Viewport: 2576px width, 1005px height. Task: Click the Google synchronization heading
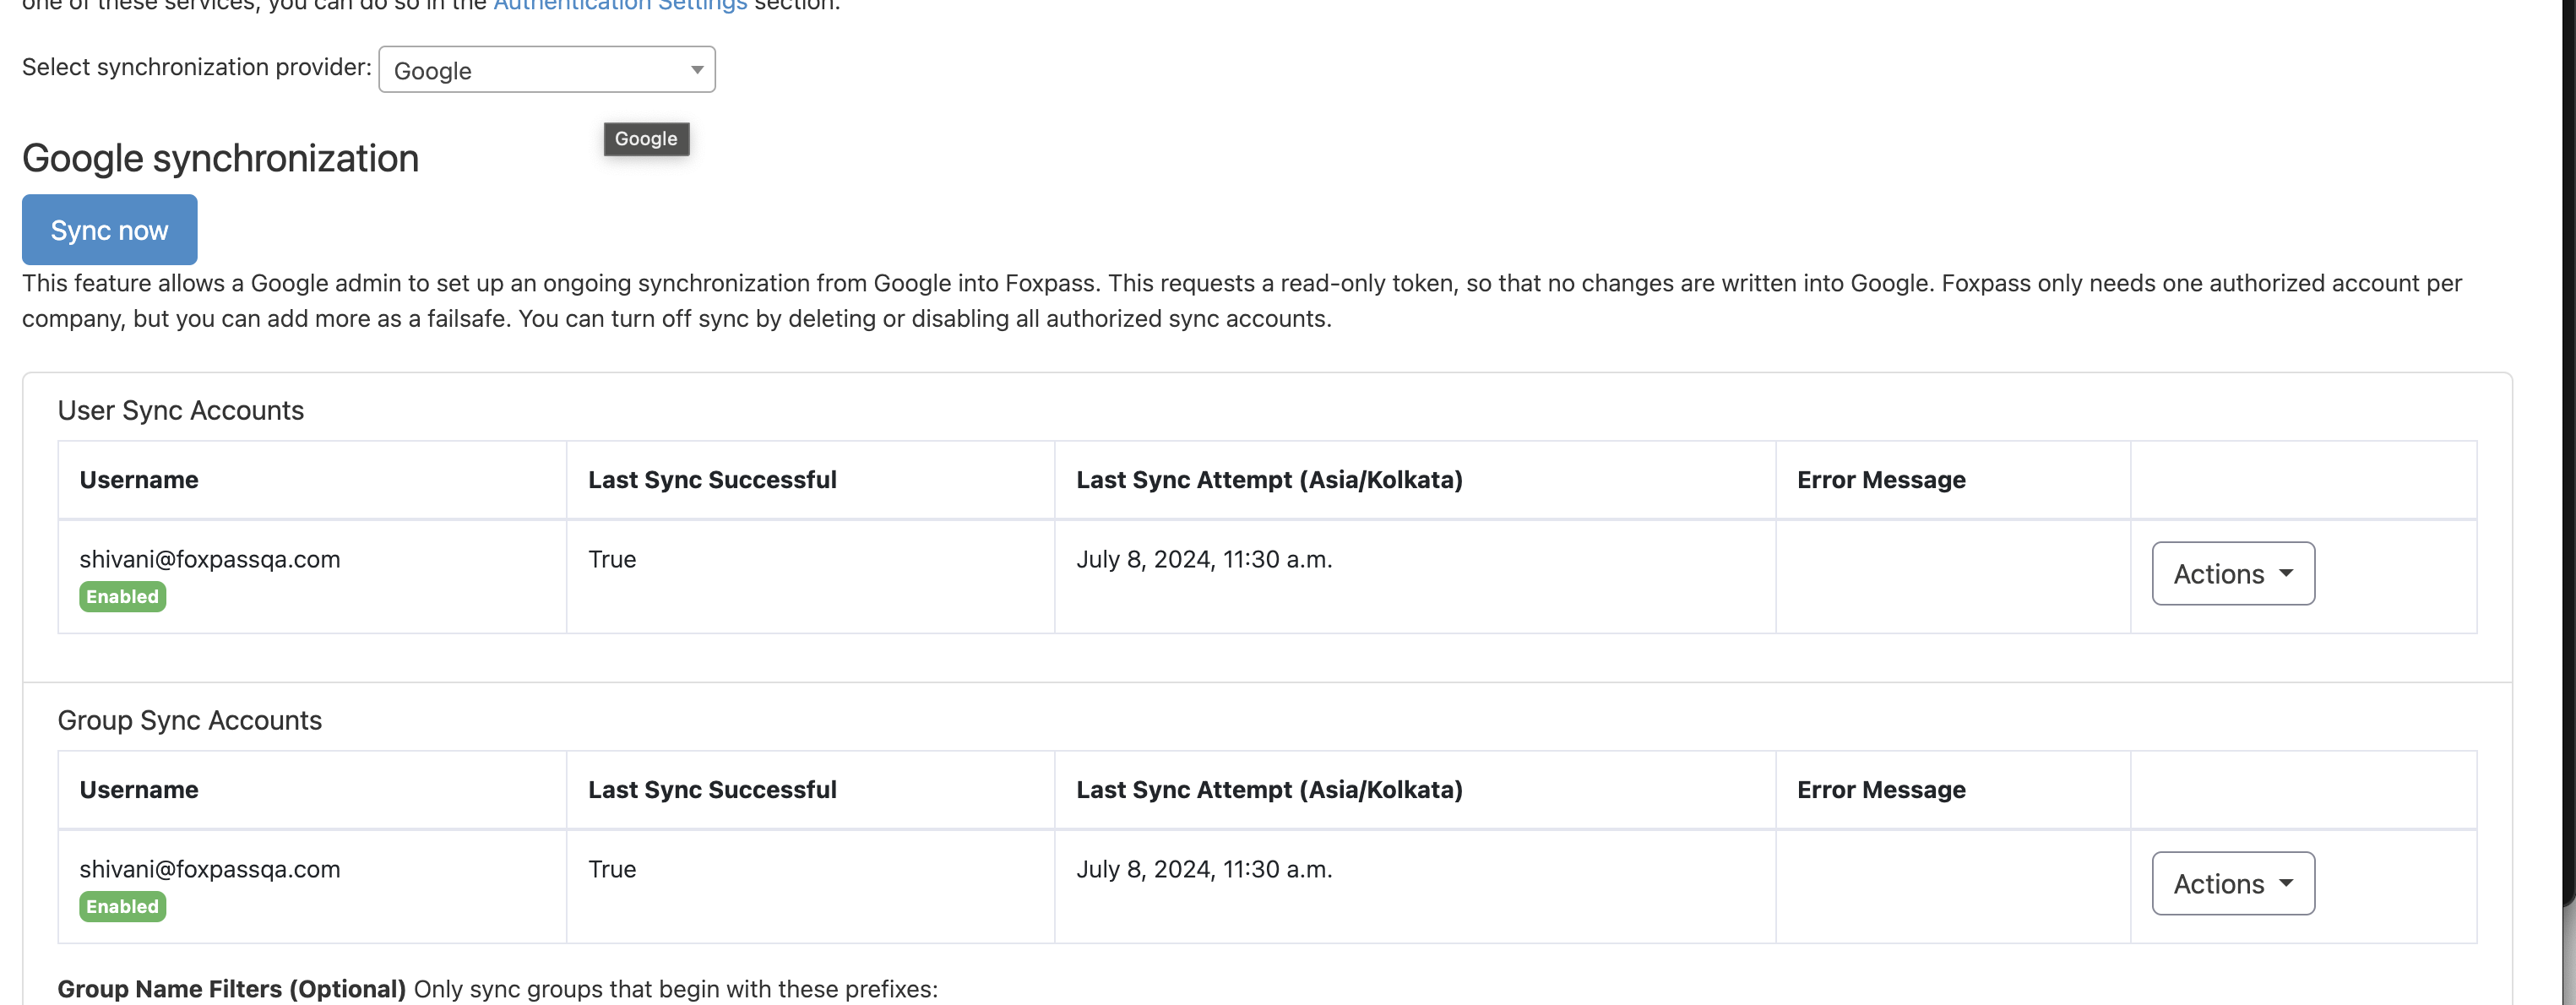click(220, 158)
